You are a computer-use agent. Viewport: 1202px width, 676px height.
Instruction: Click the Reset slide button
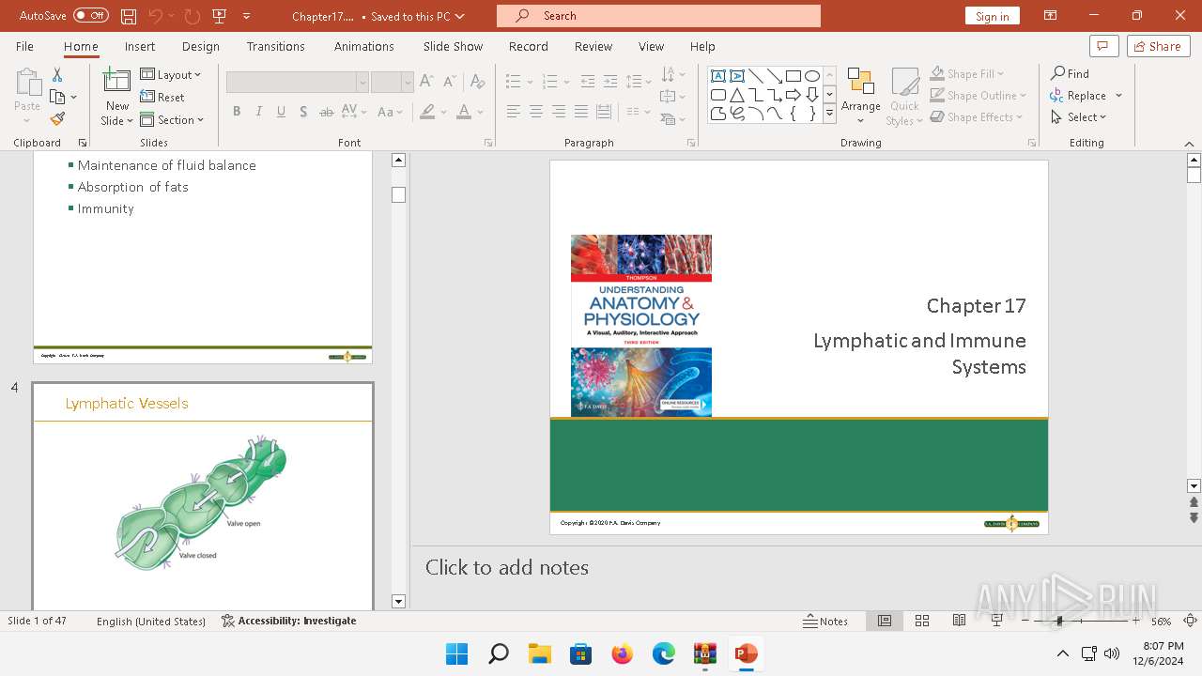point(162,97)
